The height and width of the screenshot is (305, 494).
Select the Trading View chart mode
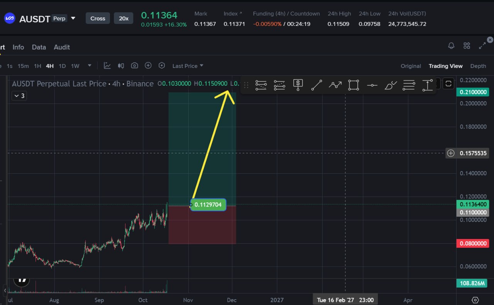pyautogui.click(x=445, y=66)
